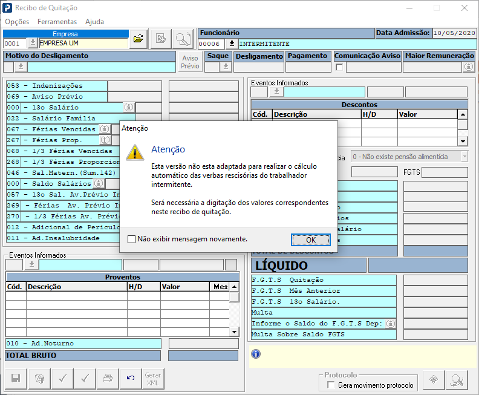Enable 'Gera movimento protocolo' checkbox
The width and height of the screenshot is (479, 395).
pyautogui.click(x=331, y=385)
